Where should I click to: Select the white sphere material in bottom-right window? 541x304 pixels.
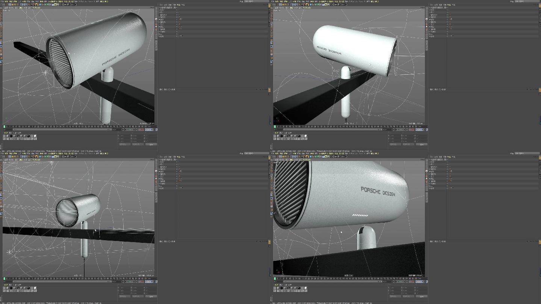[306, 288]
